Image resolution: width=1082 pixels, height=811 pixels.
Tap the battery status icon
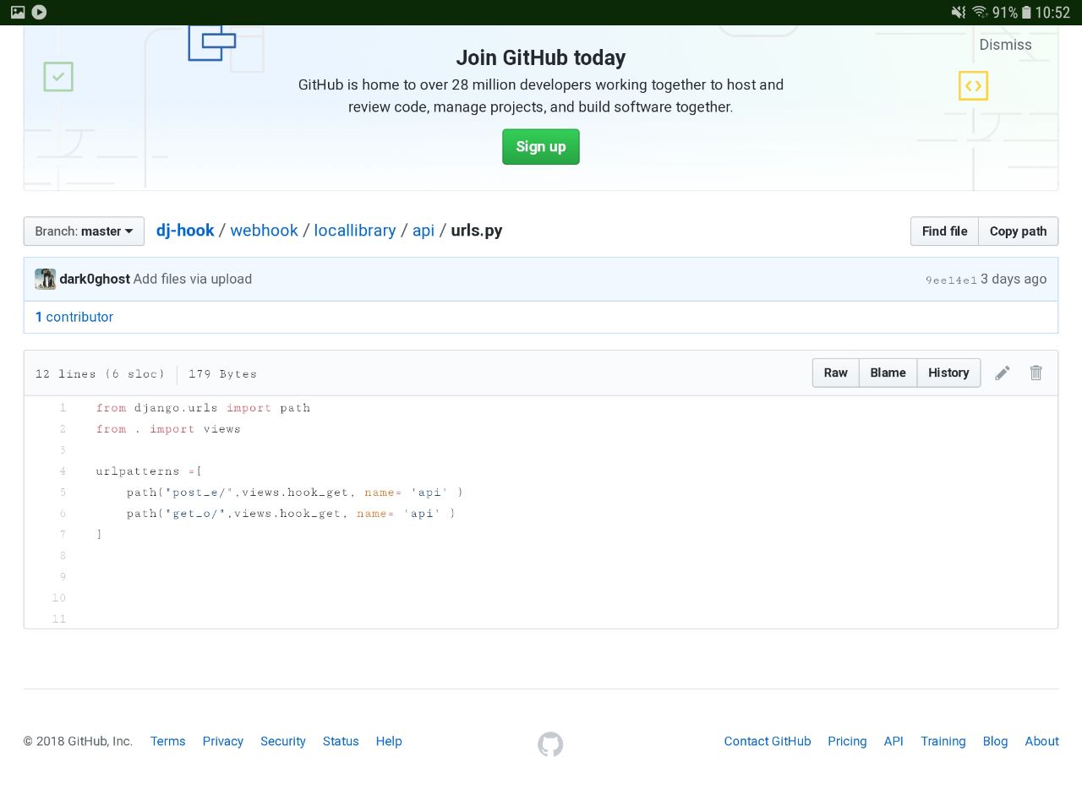click(1026, 12)
